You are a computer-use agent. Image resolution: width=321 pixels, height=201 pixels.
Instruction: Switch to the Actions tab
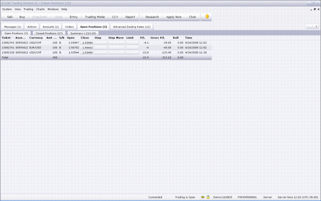click(x=32, y=27)
